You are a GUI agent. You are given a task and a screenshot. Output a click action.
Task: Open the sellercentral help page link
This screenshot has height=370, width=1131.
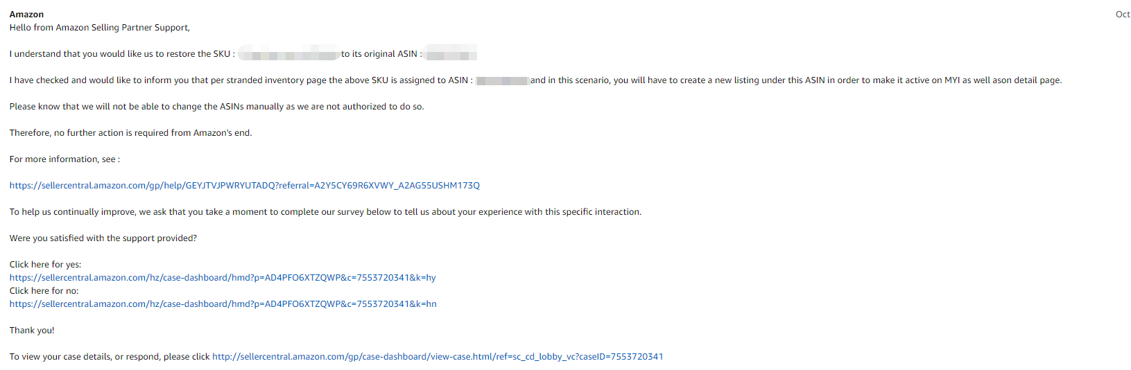(245, 186)
